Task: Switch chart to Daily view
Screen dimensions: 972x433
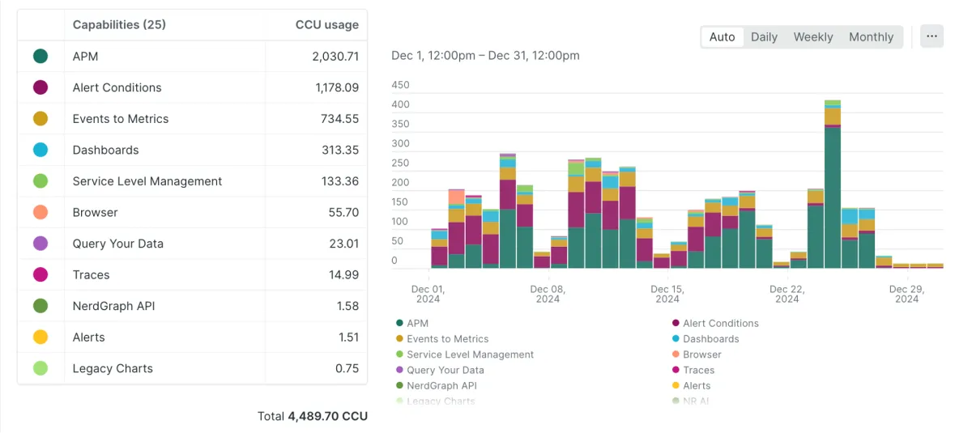Action: (764, 37)
